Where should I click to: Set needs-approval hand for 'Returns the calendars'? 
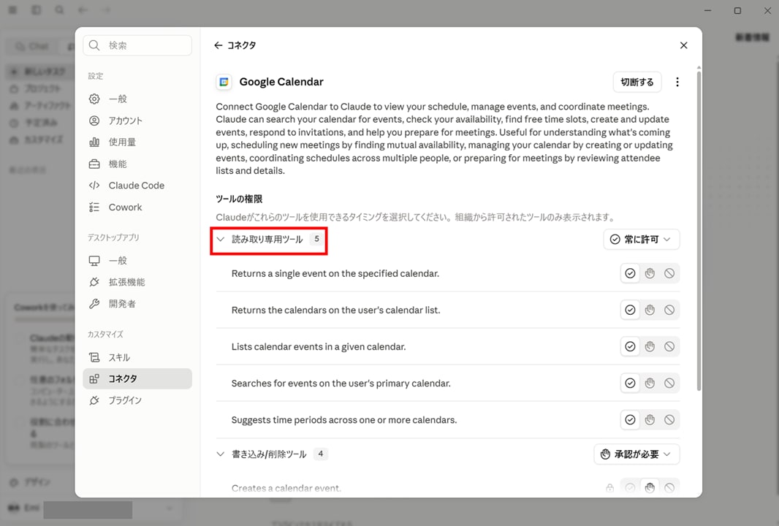(650, 310)
